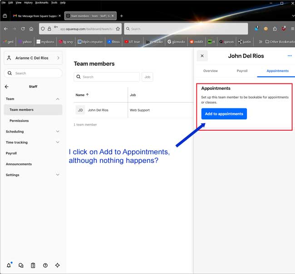
Task: Open the help question mark icon
Action: [45, 265]
